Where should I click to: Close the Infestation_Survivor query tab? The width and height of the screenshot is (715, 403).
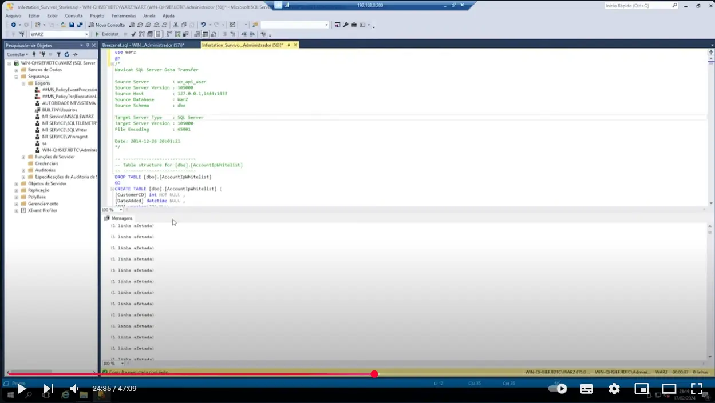[295, 45]
